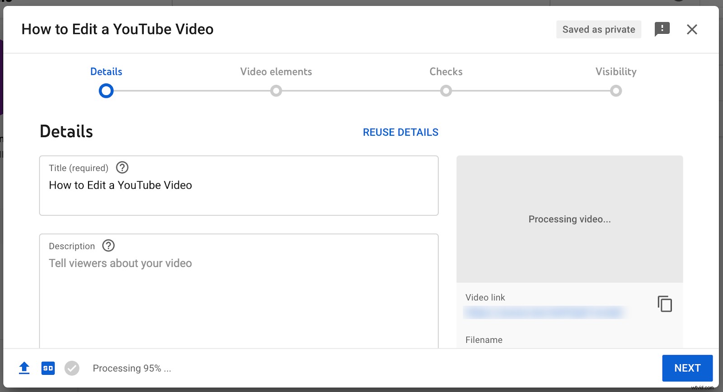Copy the video link with copy icon
This screenshot has width=723, height=392.
[x=665, y=304]
